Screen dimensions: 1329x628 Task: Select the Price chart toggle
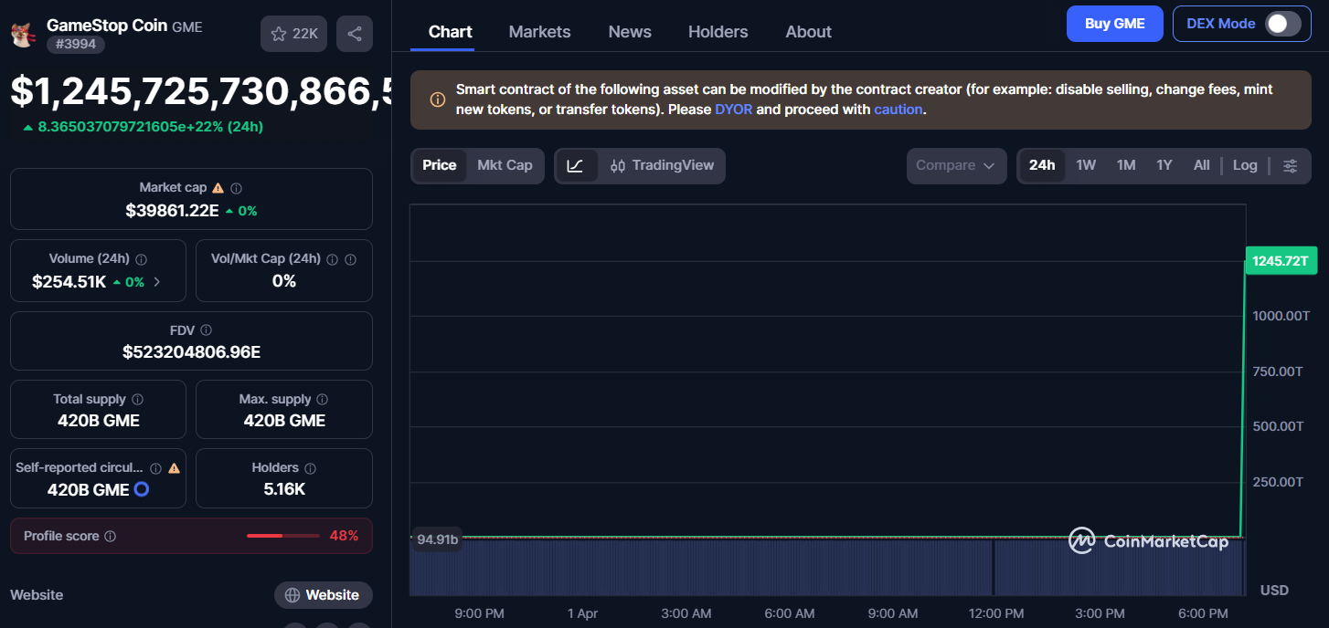click(439, 165)
